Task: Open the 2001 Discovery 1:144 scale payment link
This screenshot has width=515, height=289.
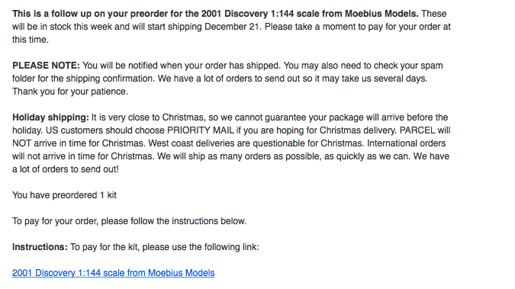Action: coord(114,273)
